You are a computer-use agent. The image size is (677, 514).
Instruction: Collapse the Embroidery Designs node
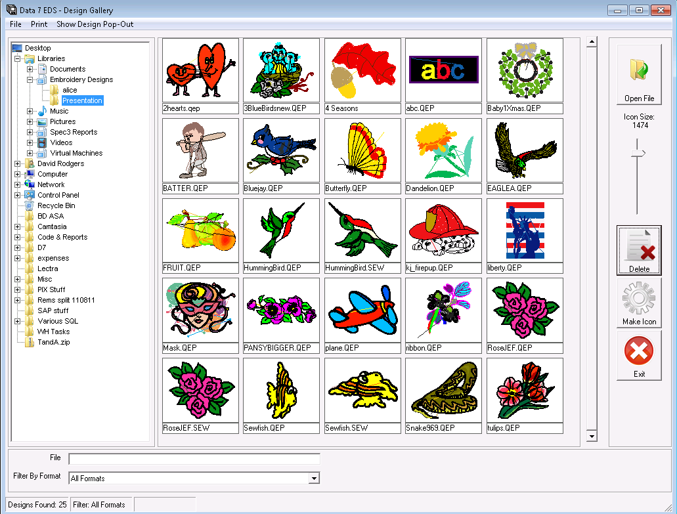pyautogui.click(x=30, y=79)
